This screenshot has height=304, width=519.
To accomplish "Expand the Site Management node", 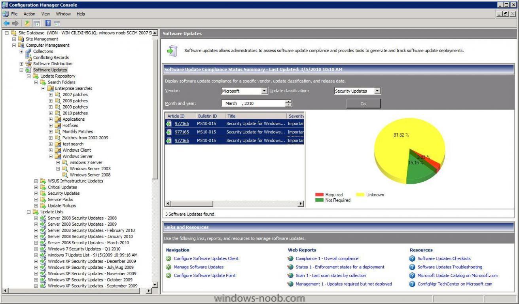I will [x=14, y=39].
